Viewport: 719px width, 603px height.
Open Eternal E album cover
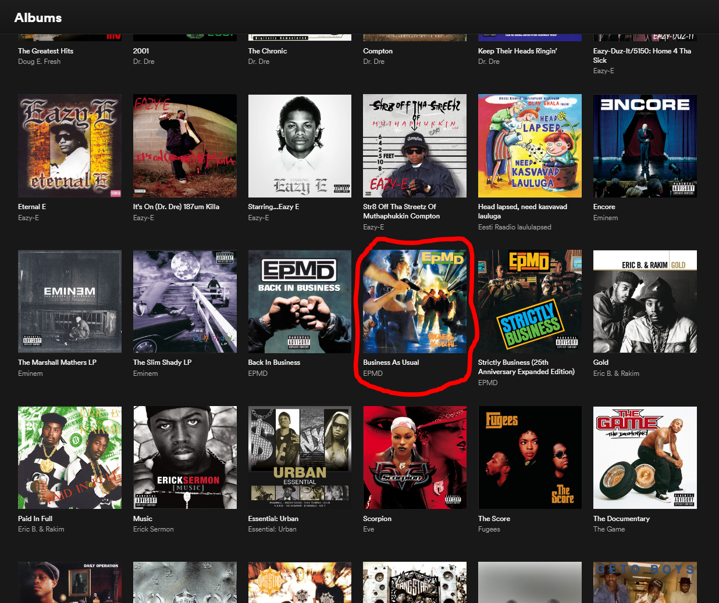click(x=69, y=145)
